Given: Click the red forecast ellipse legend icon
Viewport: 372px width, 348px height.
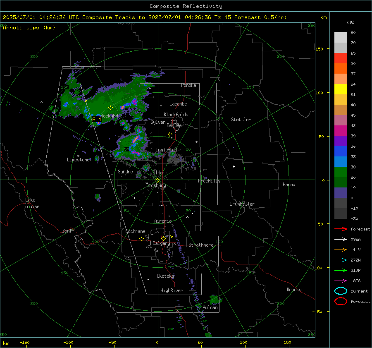Looking at the screenshot, I should coord(341,301).
